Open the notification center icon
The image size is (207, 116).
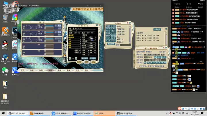pos(202,113)
